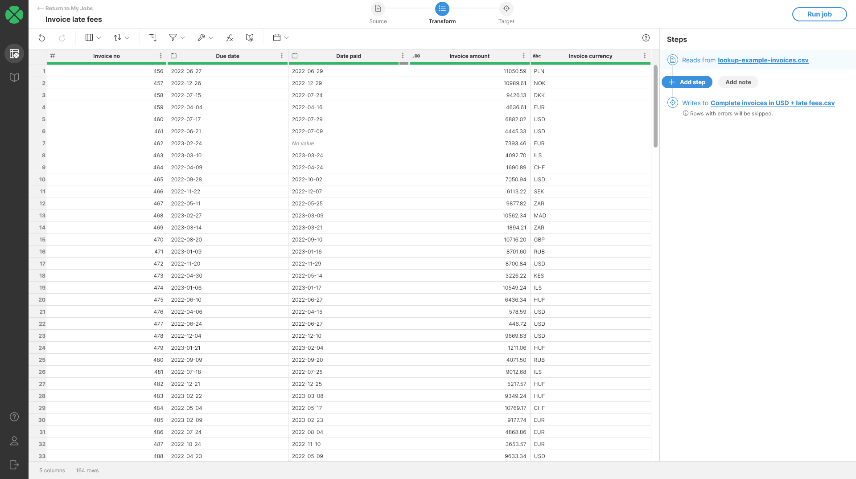Open the Redo icon in toolbar
This screenshot has height=479, width=856.
click(62, 38)
